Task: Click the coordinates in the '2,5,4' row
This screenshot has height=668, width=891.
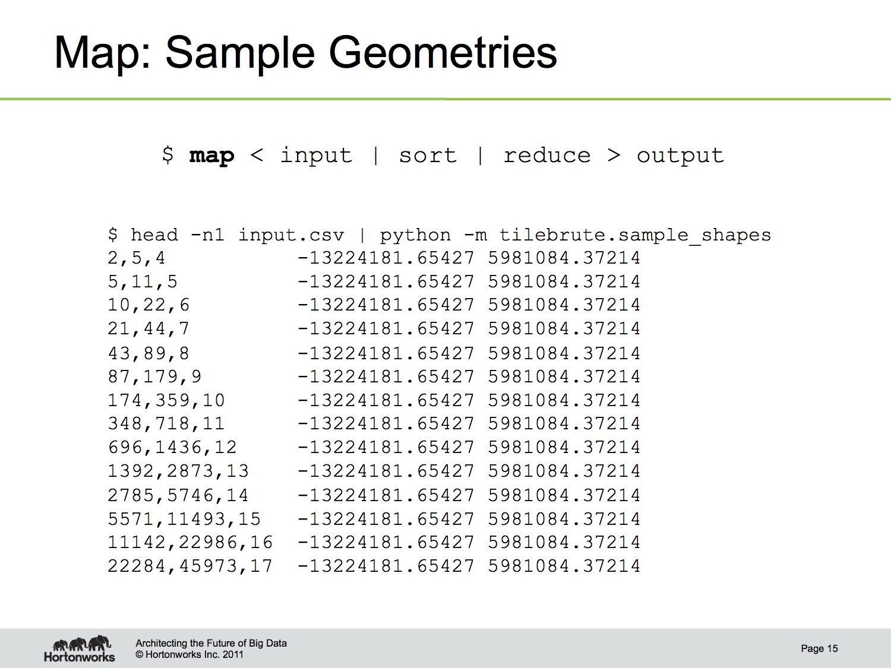Action: point(469,258)
